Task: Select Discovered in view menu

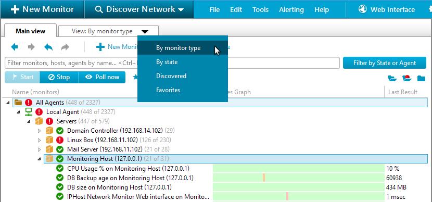Action: (183, 76)
